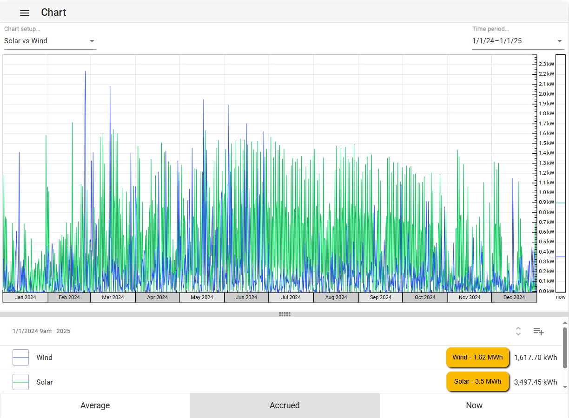Click the 0.0 kW axis label
Screen dimensions: 569x418
pos(547,291)
